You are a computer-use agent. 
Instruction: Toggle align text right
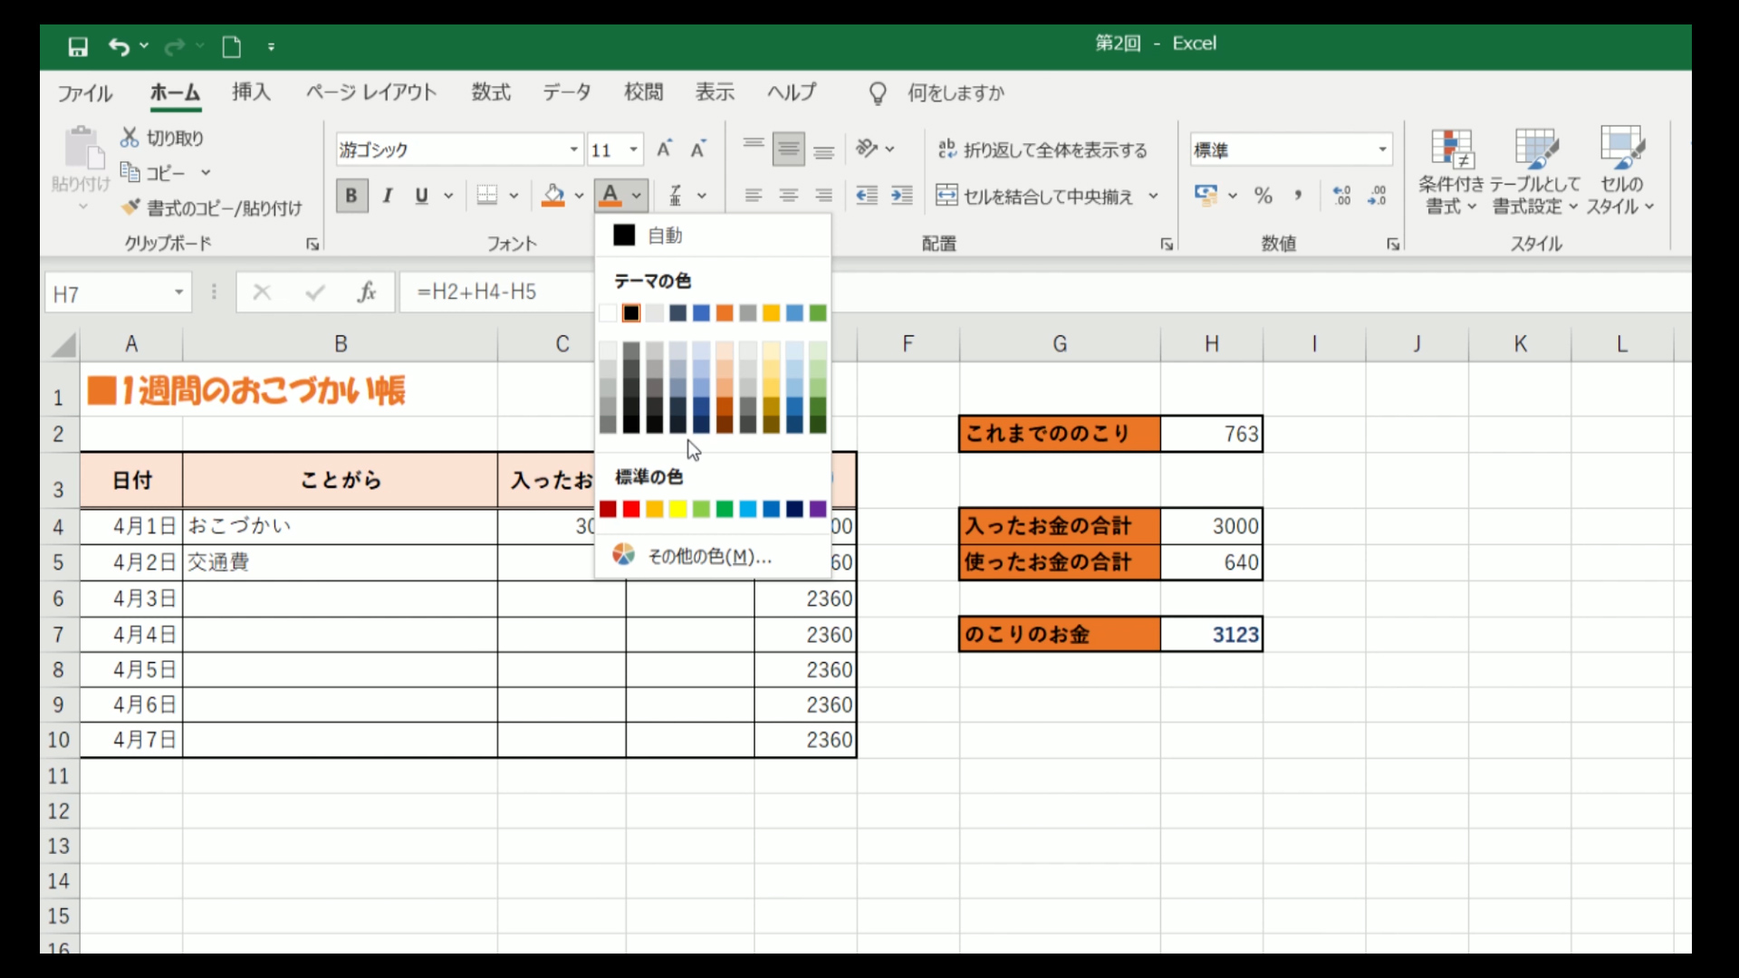click(823, 195)
